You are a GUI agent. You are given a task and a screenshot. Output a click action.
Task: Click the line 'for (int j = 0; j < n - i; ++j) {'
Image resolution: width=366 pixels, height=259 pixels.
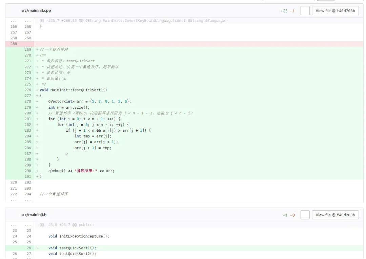click(93, 125)
